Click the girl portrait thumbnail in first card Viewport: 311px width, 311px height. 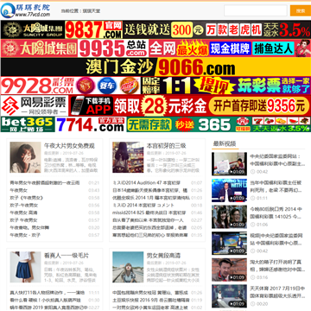click(25, 157)
